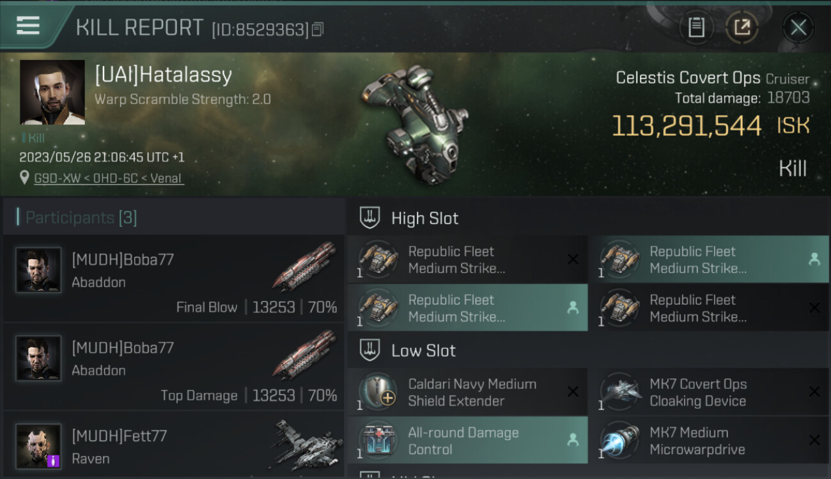Image resolution: width=831 pixels, height=479 pixels.
Task: Select Fett77 Raven participant entry
Action: pyautogui.click(x=173, y=445)
